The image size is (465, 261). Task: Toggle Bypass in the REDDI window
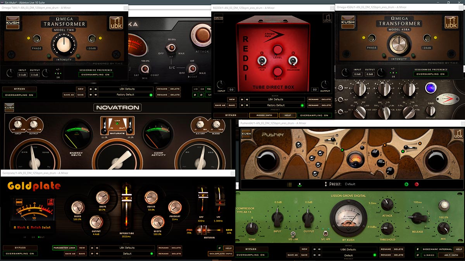pyautogui.click(x=231, y=115)
